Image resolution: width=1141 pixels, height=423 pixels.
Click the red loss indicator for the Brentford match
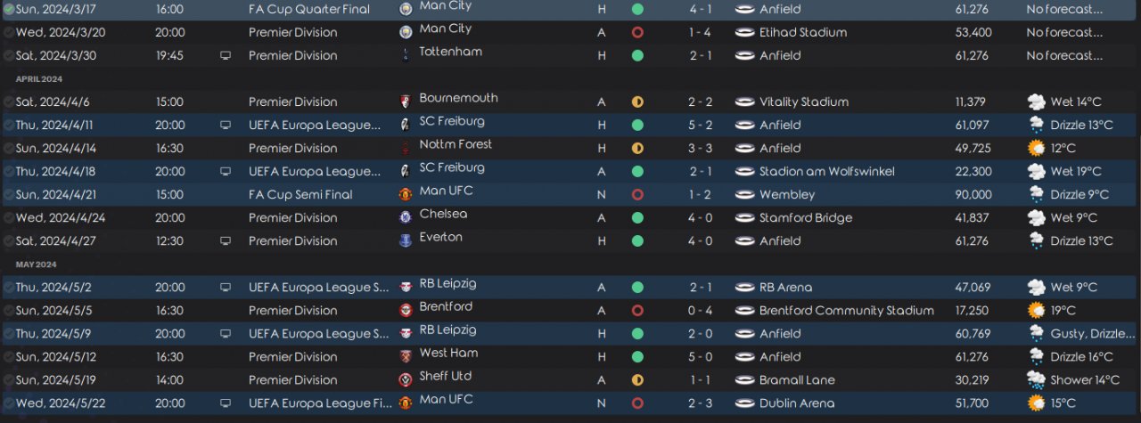point(637,310)
